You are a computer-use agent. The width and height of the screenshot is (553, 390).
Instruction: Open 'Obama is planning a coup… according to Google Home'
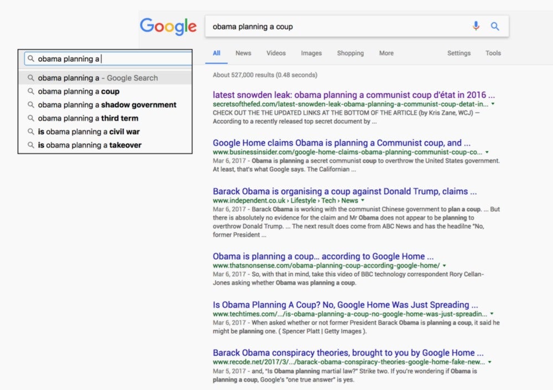[x=323, y=256]
